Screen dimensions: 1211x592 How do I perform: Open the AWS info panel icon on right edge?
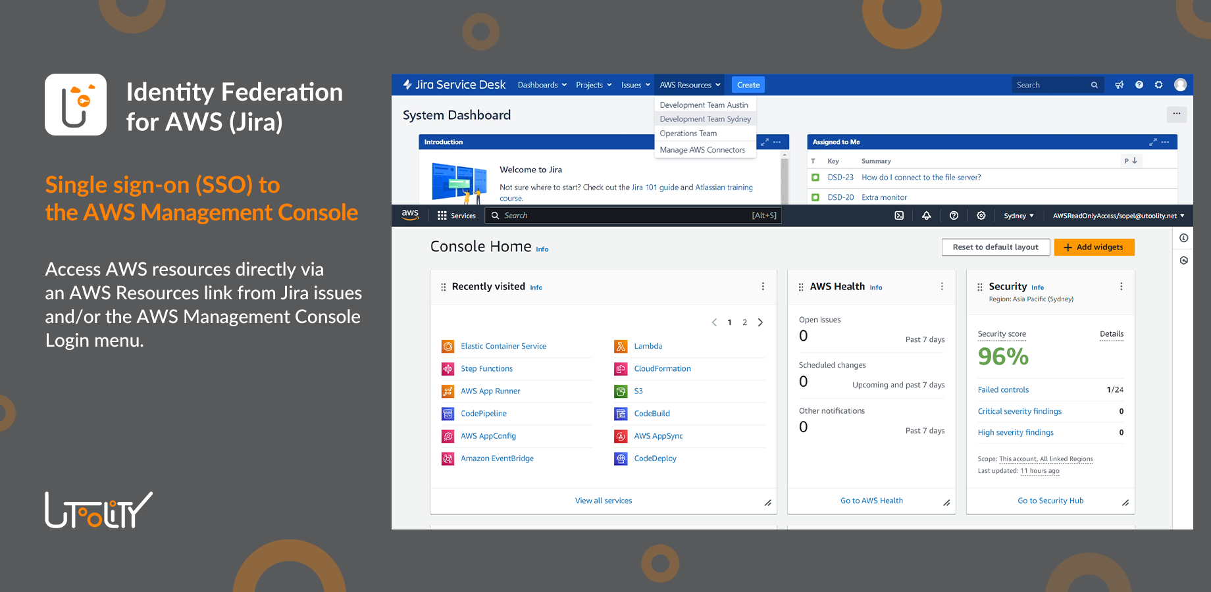1184,238
